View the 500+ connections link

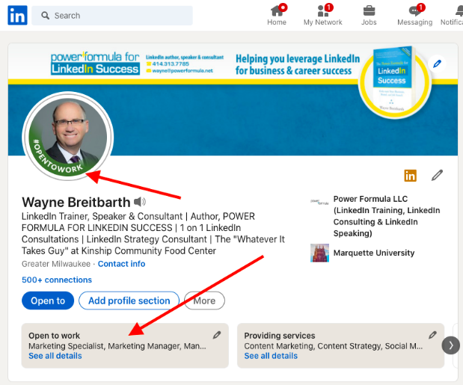[x=57, y=280]
